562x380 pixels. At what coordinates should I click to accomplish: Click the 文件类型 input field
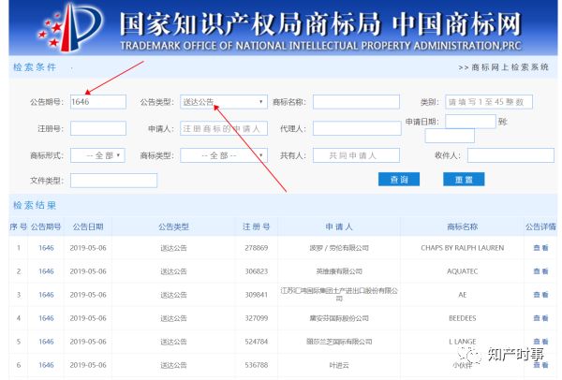113,180
